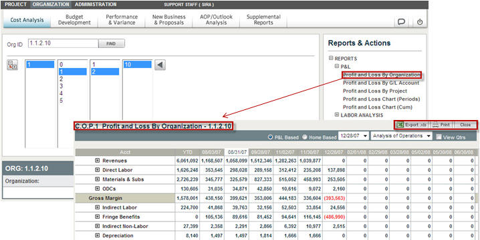This screenshot has width=480, height=240.
Task: Select 10 in the fourth org column
Action: (x=138, y=65)
